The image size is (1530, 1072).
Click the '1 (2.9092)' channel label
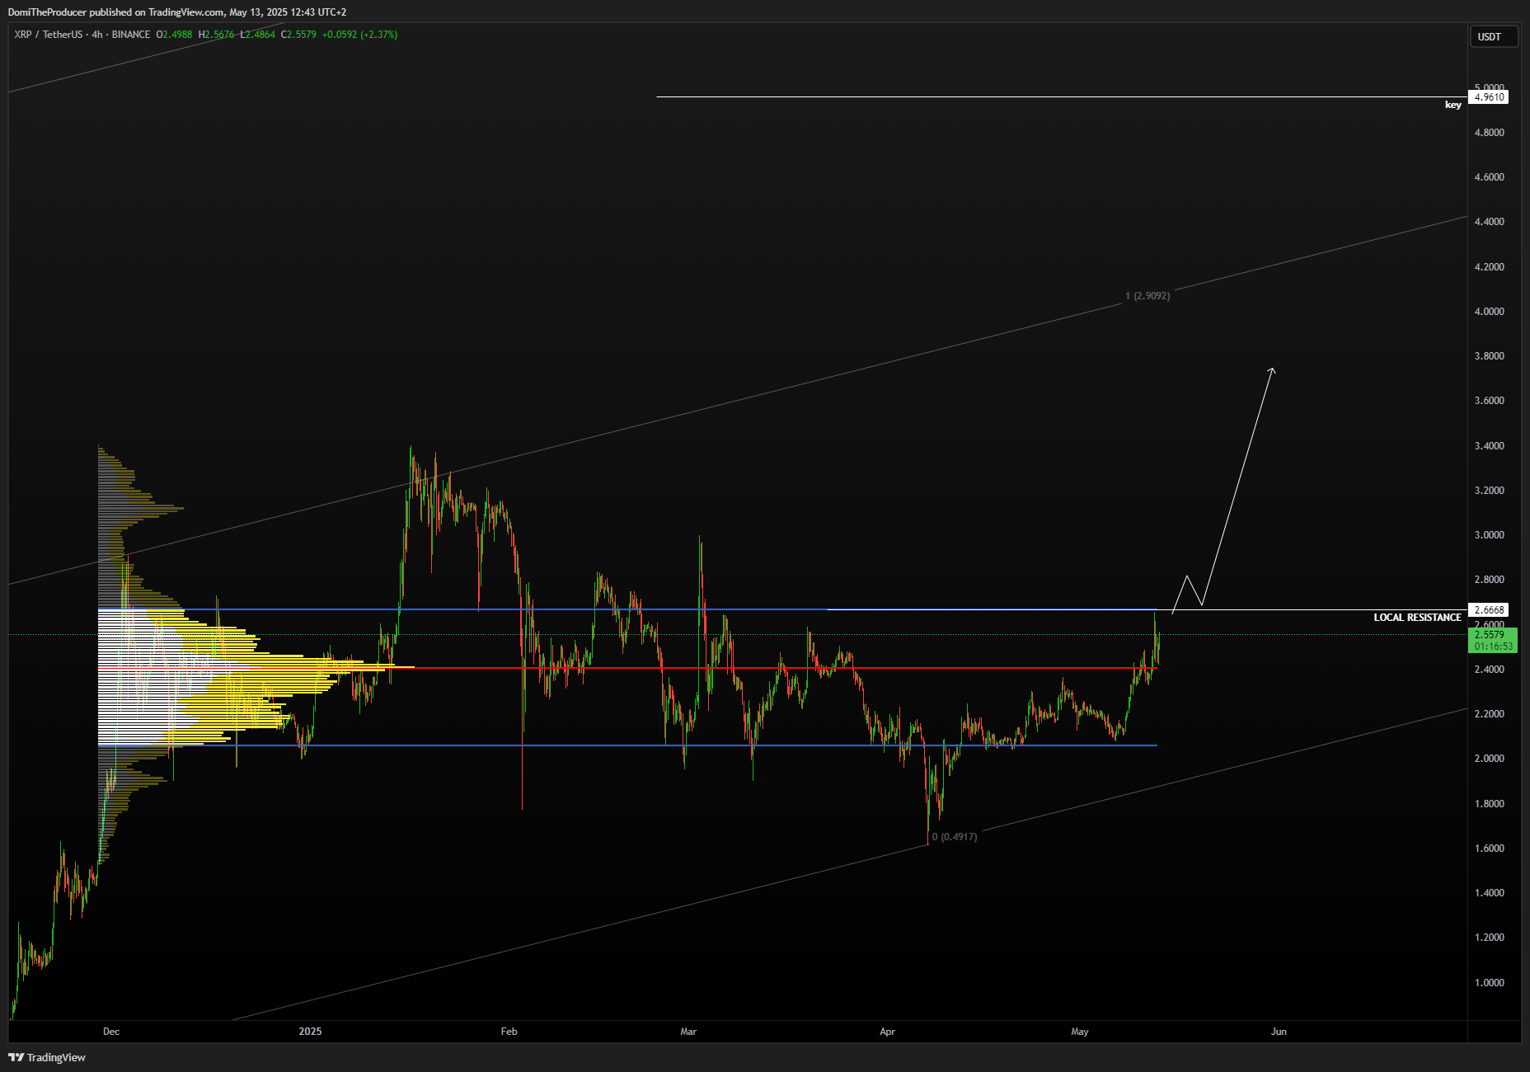[1147, 296]
